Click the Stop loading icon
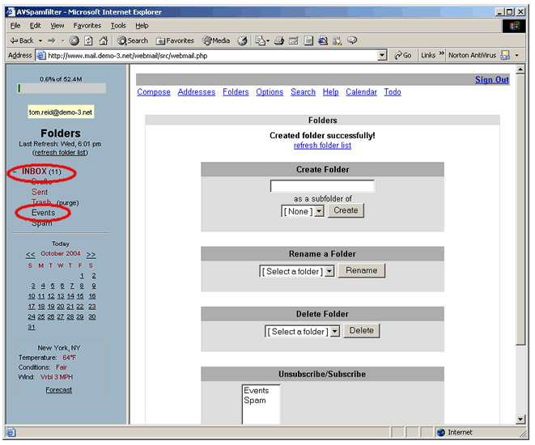Viewport: 535px width, 445px height. tap(74, 40)
